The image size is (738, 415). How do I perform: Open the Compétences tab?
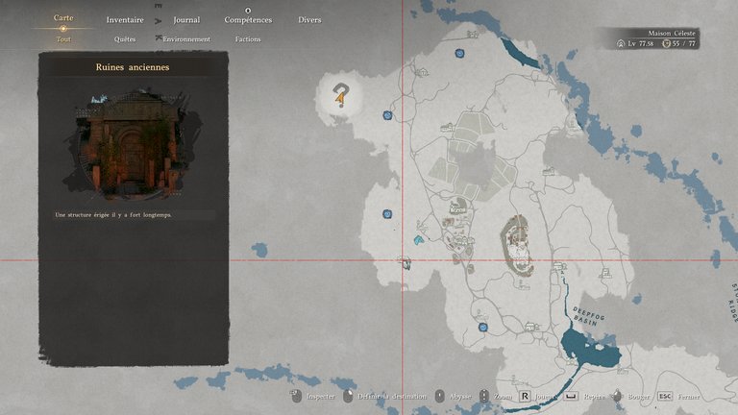coord(248,20)
